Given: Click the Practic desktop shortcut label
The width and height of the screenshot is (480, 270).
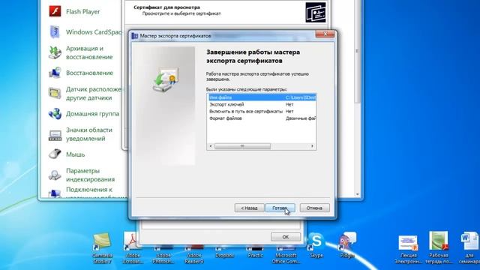Looking at the screenshot, I should point(255,255).
